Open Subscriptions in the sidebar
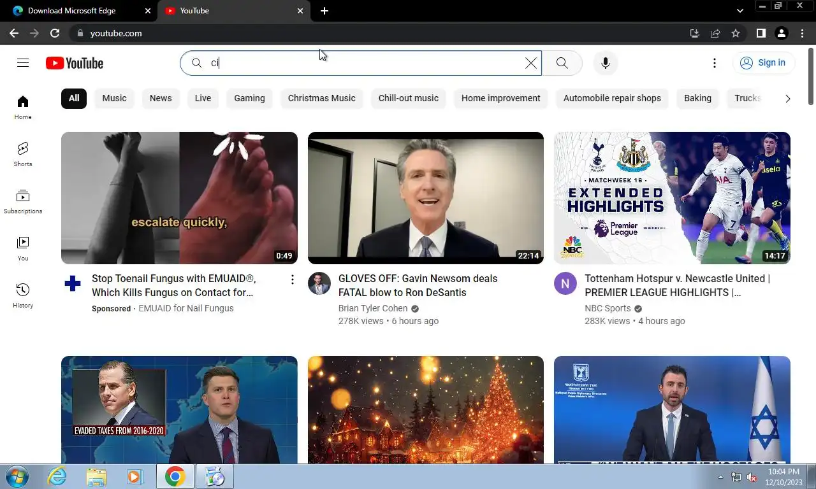 (x=23, y=201)
